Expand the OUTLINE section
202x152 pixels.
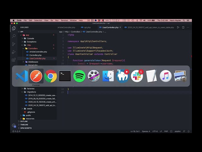coord(24,121)
